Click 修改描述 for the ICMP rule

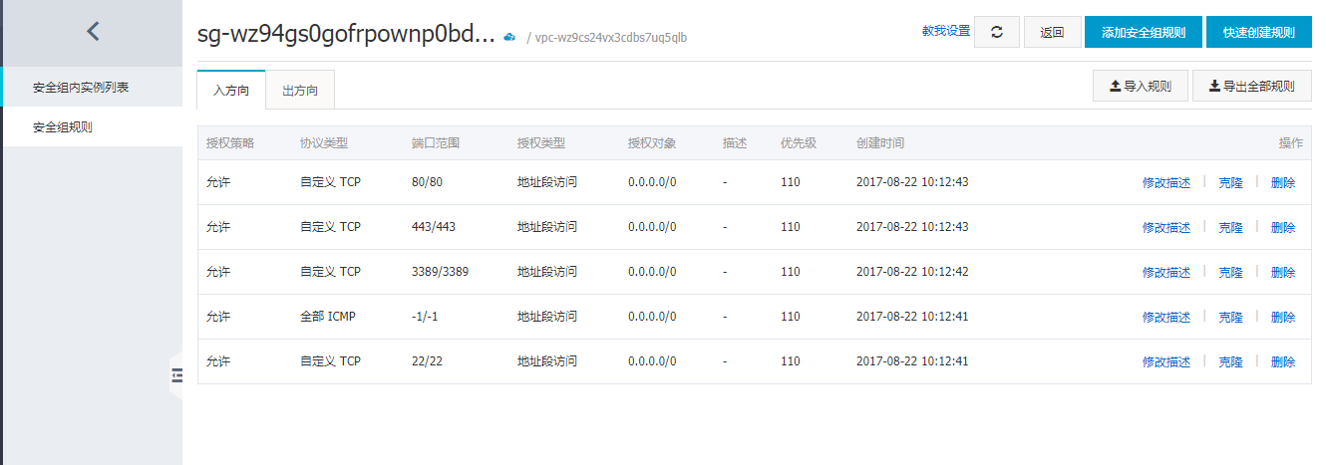tap(1166, 318)
